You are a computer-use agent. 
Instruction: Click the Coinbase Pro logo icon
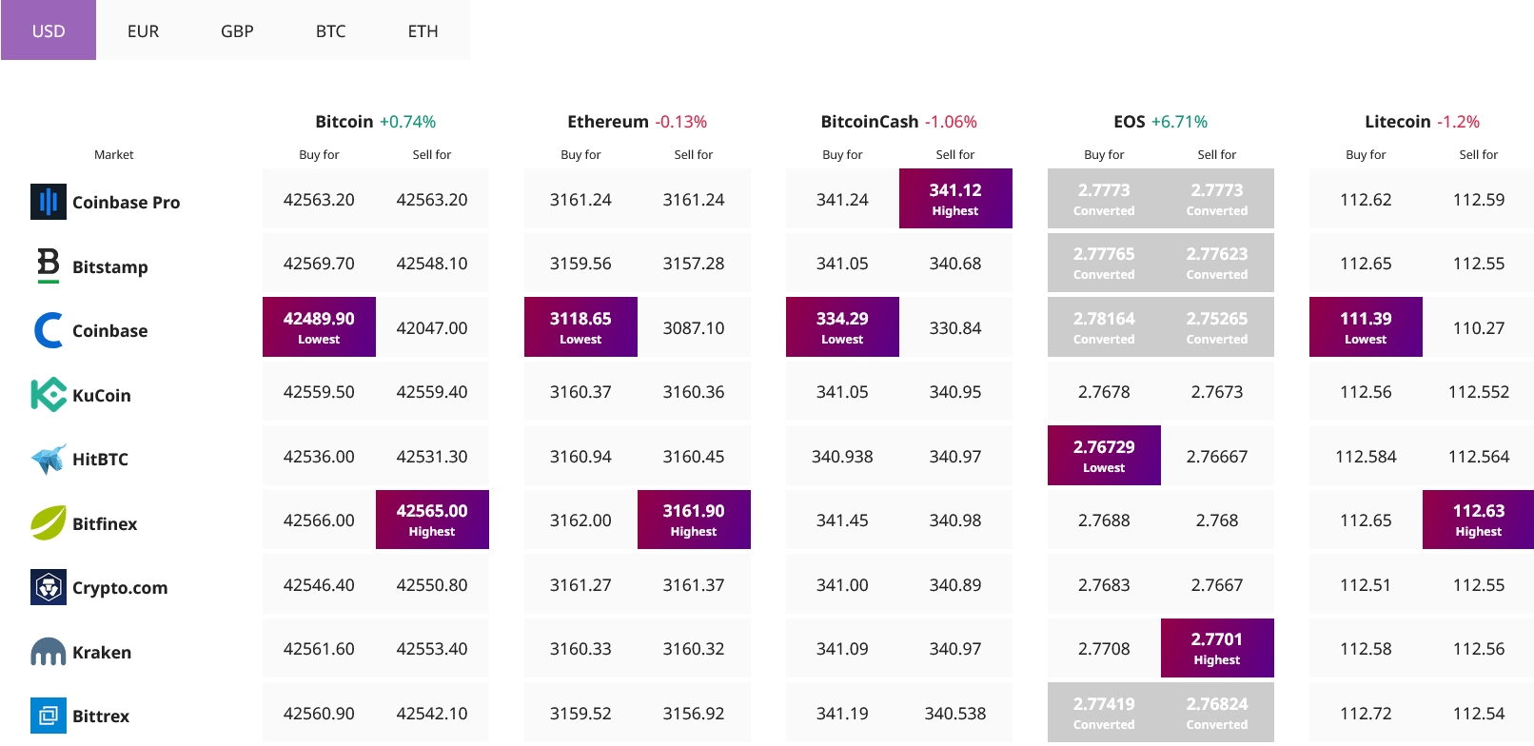[x=49, y=202]
